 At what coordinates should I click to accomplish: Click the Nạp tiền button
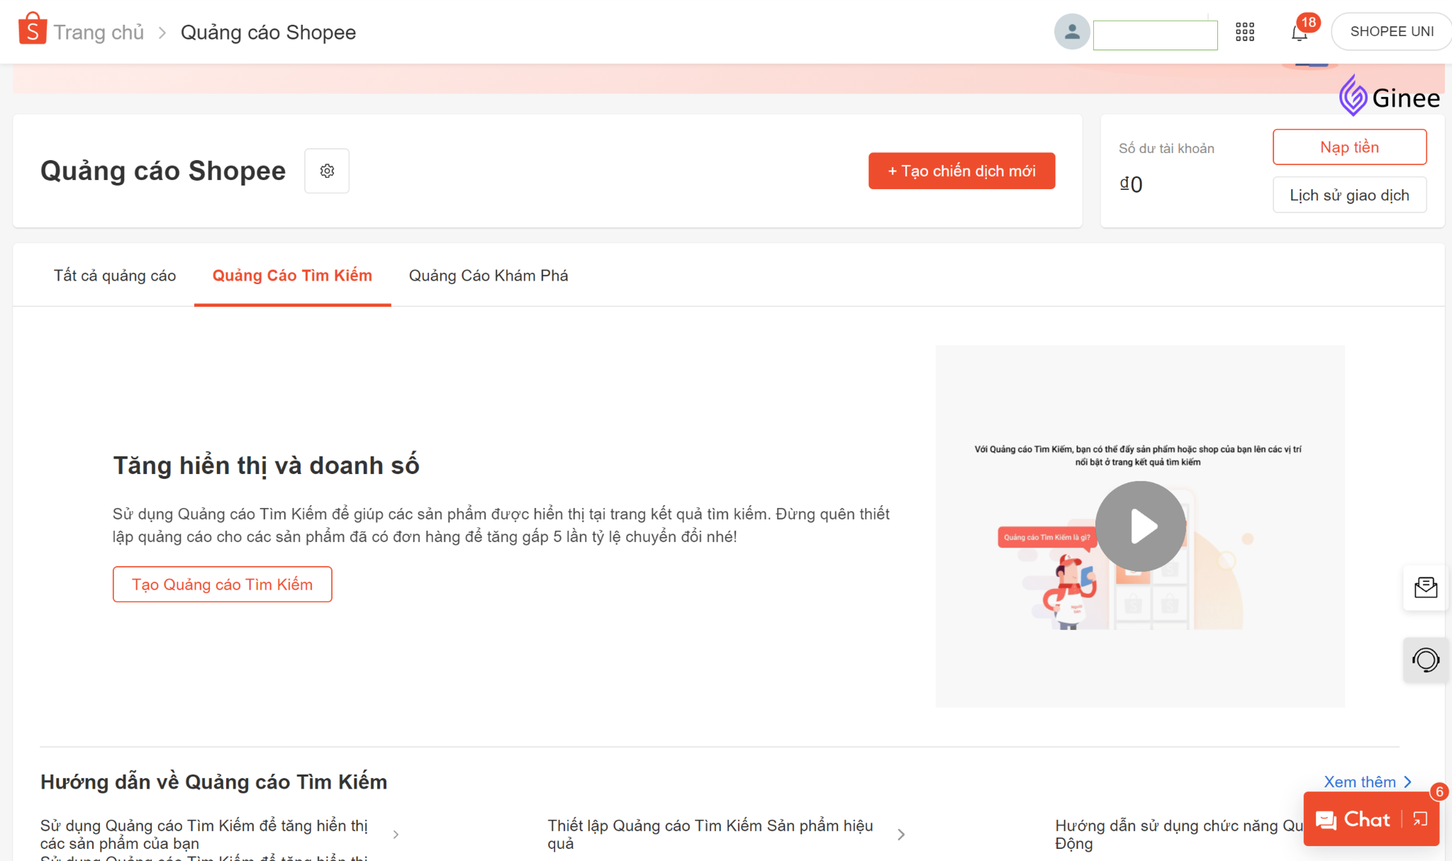tap(1349, 147)
